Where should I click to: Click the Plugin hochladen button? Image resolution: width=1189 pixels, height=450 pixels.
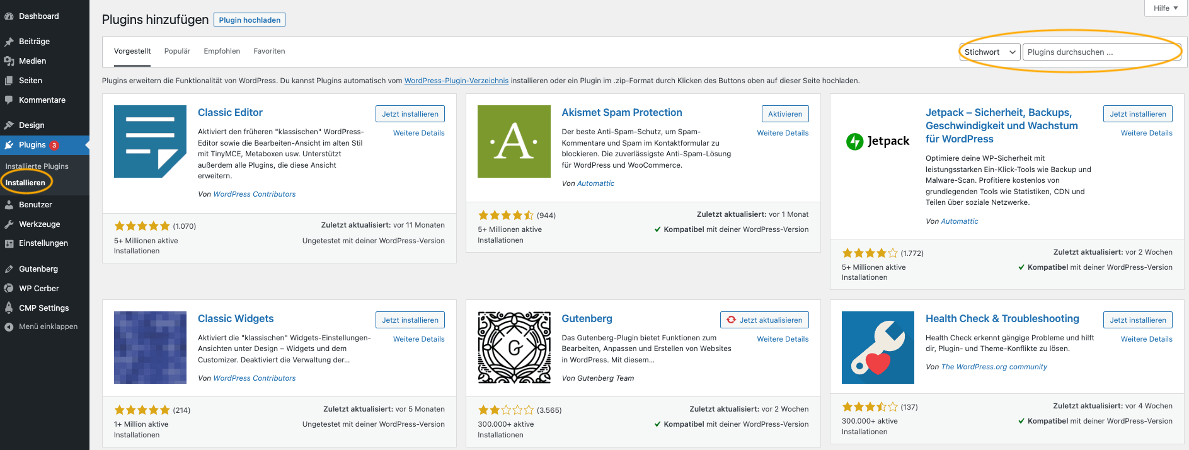[250, 20]
